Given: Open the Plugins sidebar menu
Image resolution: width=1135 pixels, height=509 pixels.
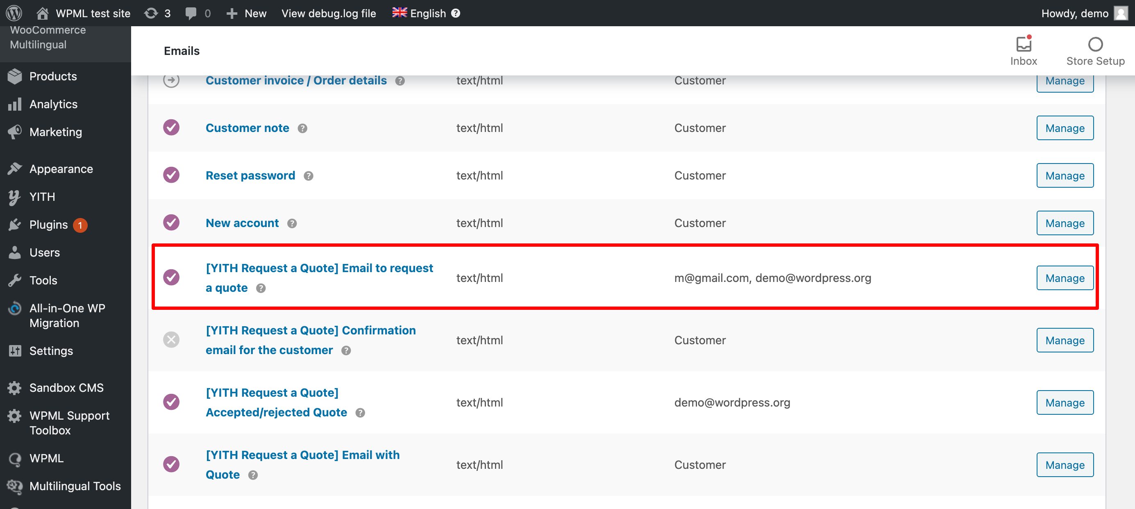Looking at the screenshot, I should point(48,225).
